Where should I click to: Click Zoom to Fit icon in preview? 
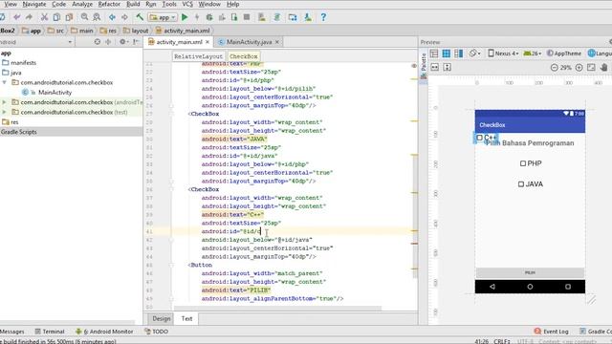(x=591, y=68)
